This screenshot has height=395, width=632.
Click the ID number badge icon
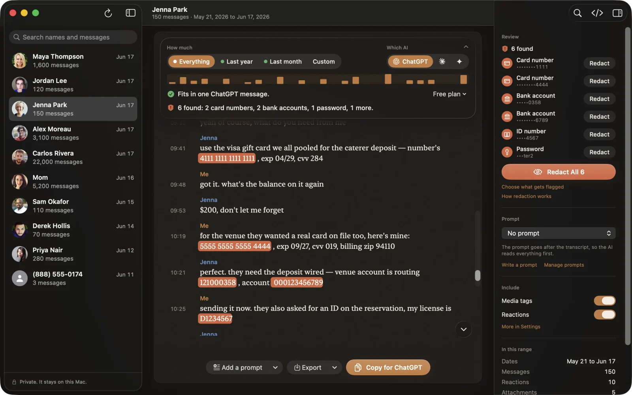[507, 134]
